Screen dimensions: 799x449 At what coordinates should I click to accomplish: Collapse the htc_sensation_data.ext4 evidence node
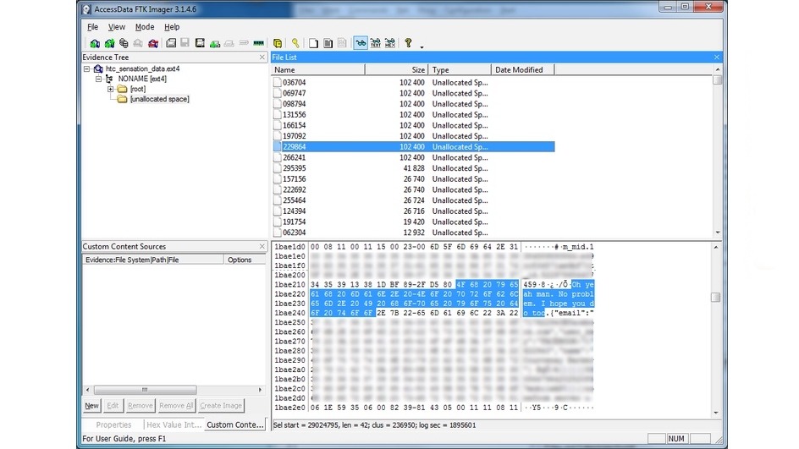(87, 68)
